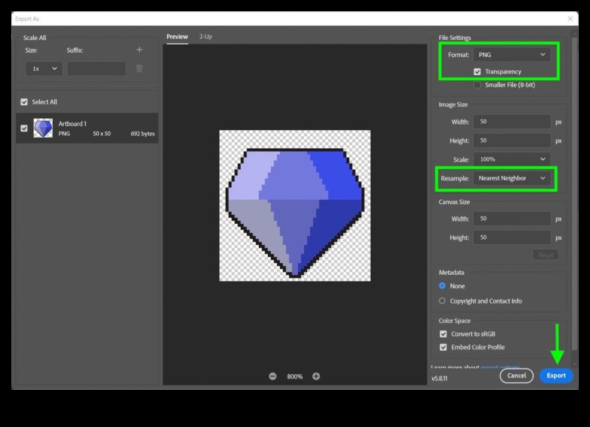The height and width of the screenshot is (427, 590).
Task: Delete the 1x scale preset
Action: (x=138, y=69)
